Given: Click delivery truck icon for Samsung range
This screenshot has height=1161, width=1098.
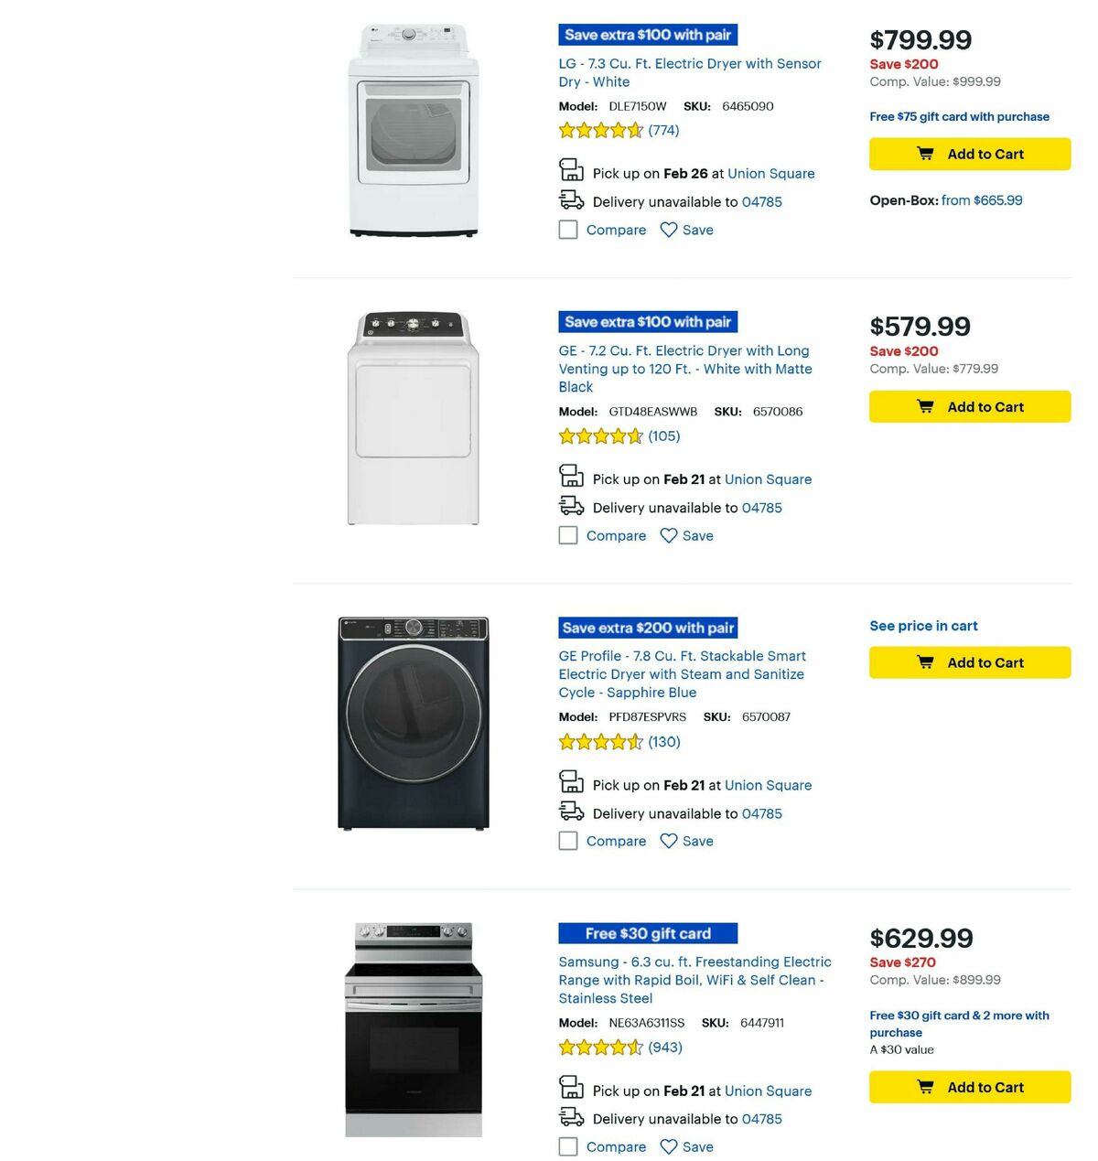Looking at the screenshot, I should [x=571, y=1116].
